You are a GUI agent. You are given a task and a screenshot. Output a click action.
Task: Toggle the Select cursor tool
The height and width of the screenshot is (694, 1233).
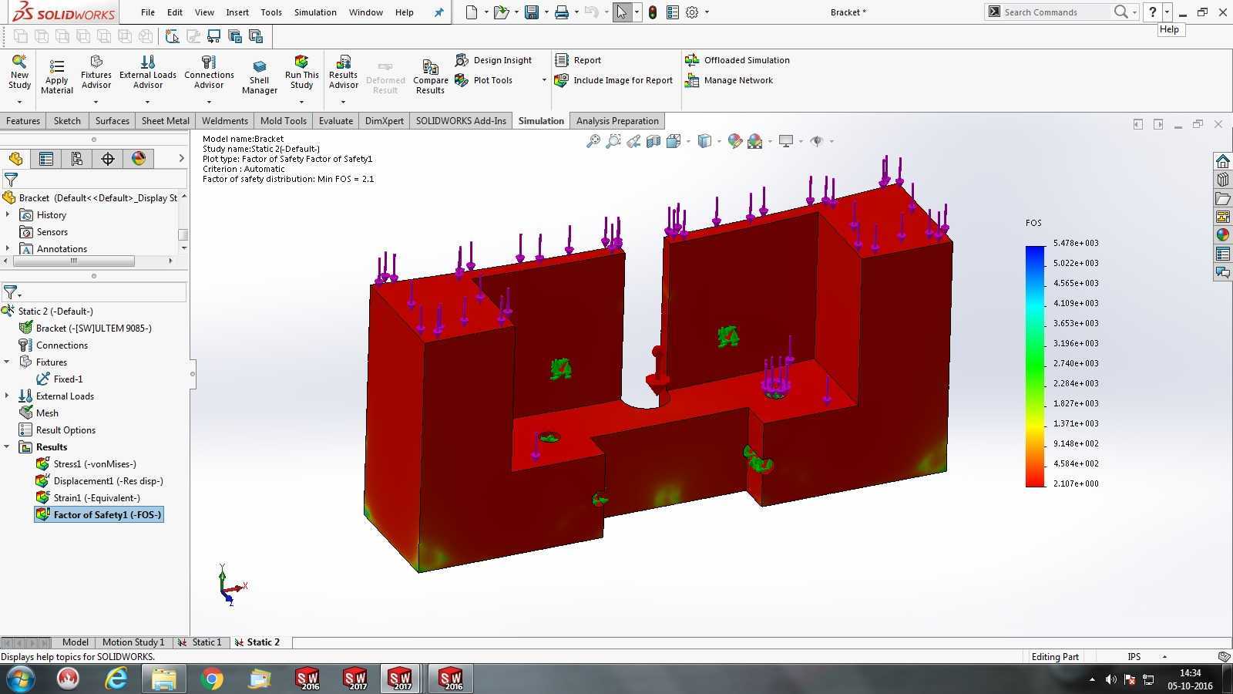pos(621,12)
